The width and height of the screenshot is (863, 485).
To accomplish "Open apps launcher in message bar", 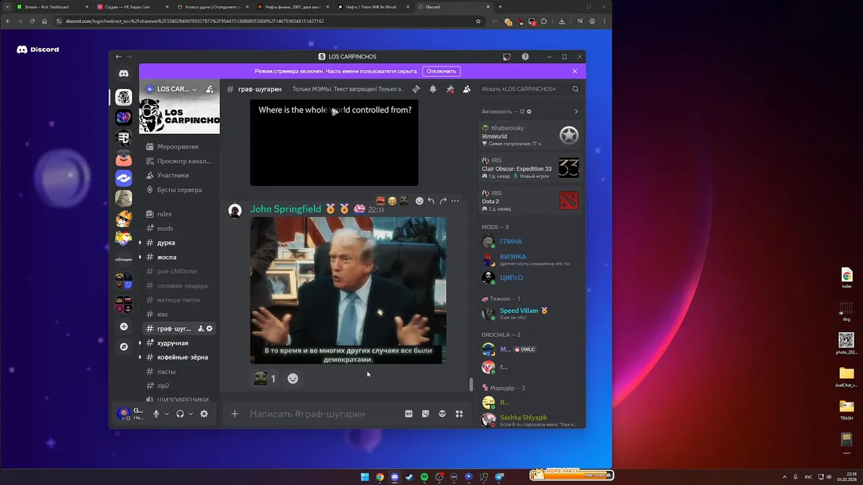I will coord(459,414).
